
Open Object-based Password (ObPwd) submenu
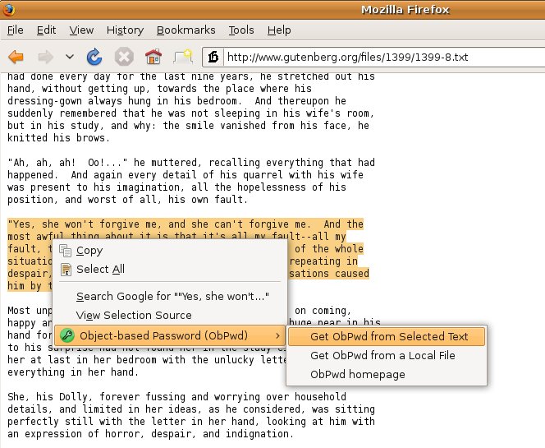170,335
